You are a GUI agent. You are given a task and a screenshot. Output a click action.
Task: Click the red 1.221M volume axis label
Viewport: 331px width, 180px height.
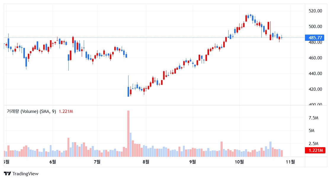tap(315, 150)
